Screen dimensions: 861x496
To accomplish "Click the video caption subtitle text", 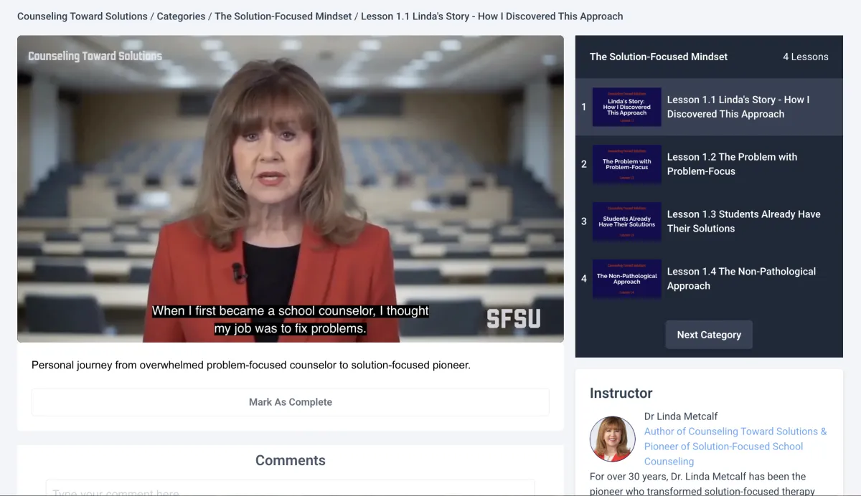I will 291,320.
